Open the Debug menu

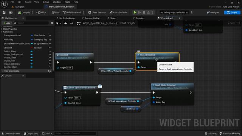pos(46,2)
